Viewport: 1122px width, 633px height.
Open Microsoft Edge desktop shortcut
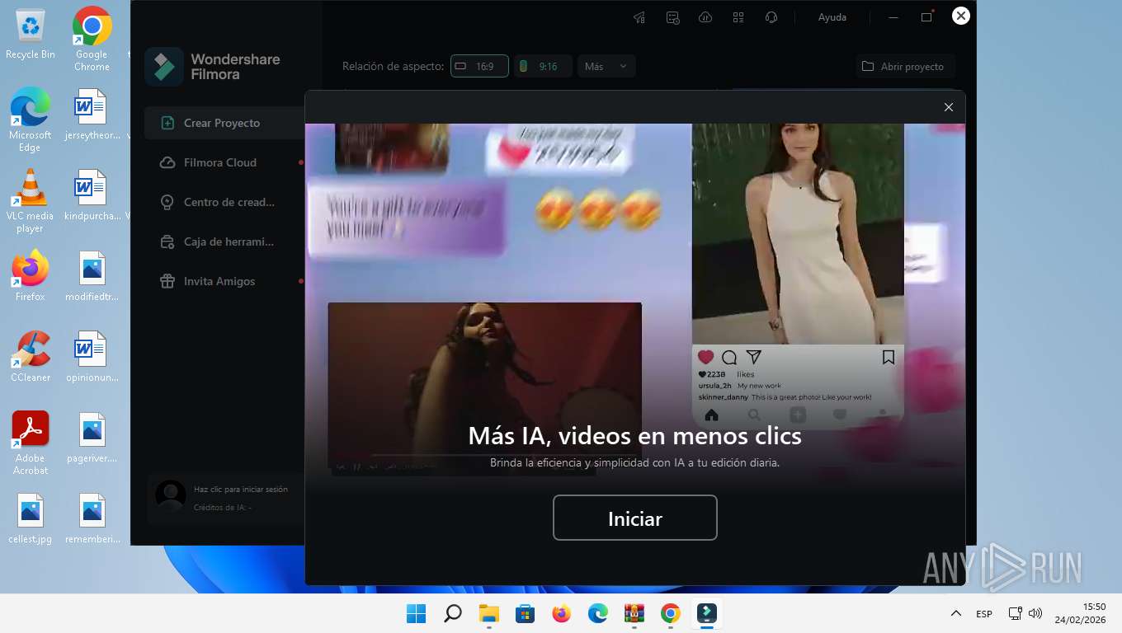click(x=31, y=120)
